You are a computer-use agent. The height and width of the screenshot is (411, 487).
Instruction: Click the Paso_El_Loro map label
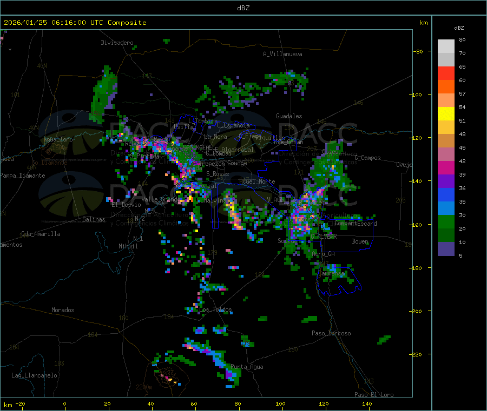tap(374, 395)
